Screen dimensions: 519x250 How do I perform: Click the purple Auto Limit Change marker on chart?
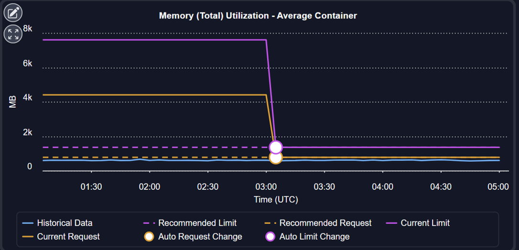[276, 147]
